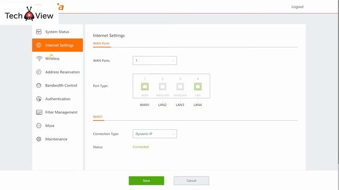Open the More menu item

pos(58,126)
